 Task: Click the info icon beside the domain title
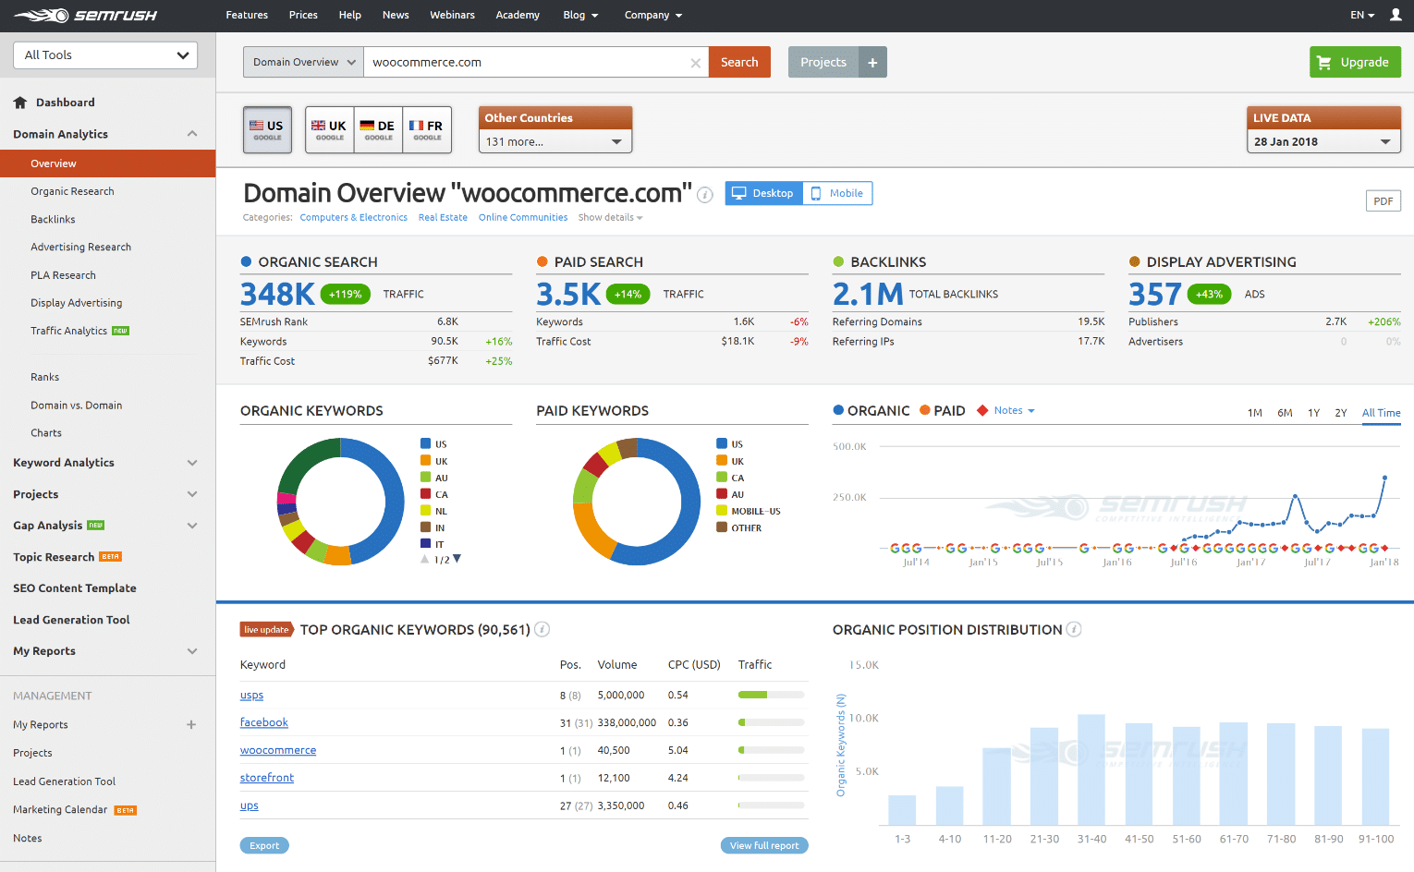click(x=704, y=195)
